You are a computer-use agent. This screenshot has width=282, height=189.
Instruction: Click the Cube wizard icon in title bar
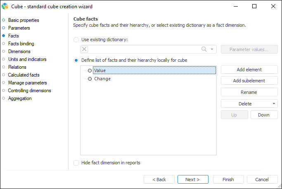[x=5, y=6]
